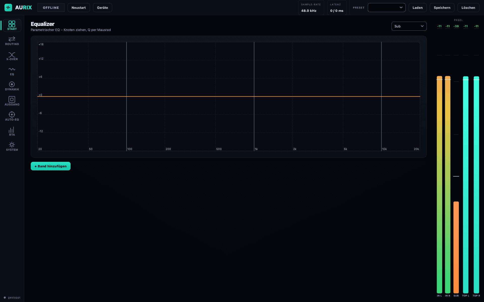
Task: Click the orange EQ curve line
Action: pos(229,96)
